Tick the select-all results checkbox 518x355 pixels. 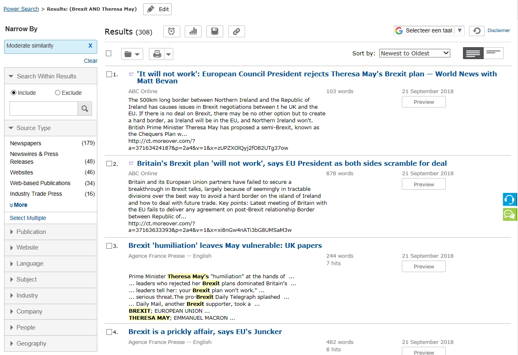pyautogui.click(x=109, y=53)
